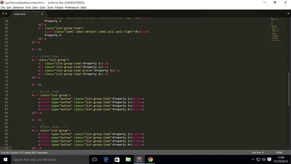The width and height of the screenshot is (291, 164).
Task: Click 'Property 4' button on line 93
Action: click(121, 145)
